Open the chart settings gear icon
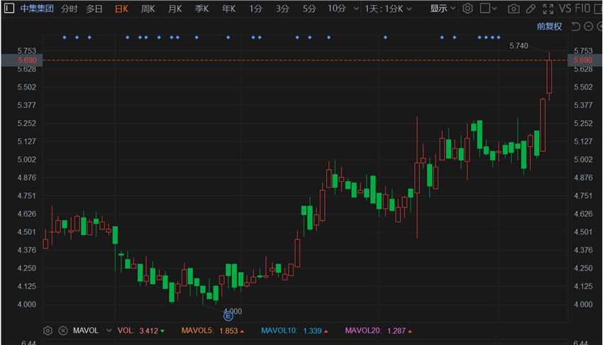The image size is (603, 345). click(468, 9)
